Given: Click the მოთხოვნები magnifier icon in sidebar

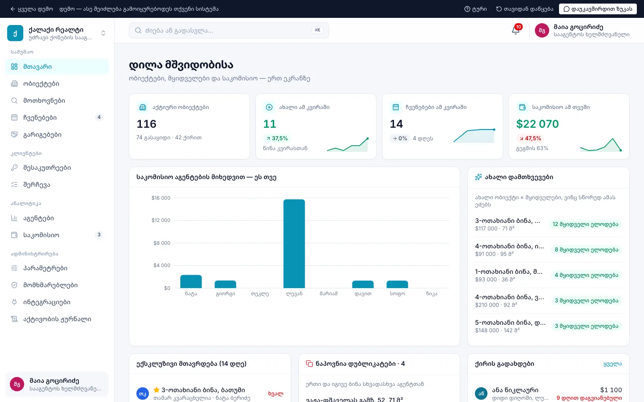Looking at the screenshot, I should pos(14,100).
